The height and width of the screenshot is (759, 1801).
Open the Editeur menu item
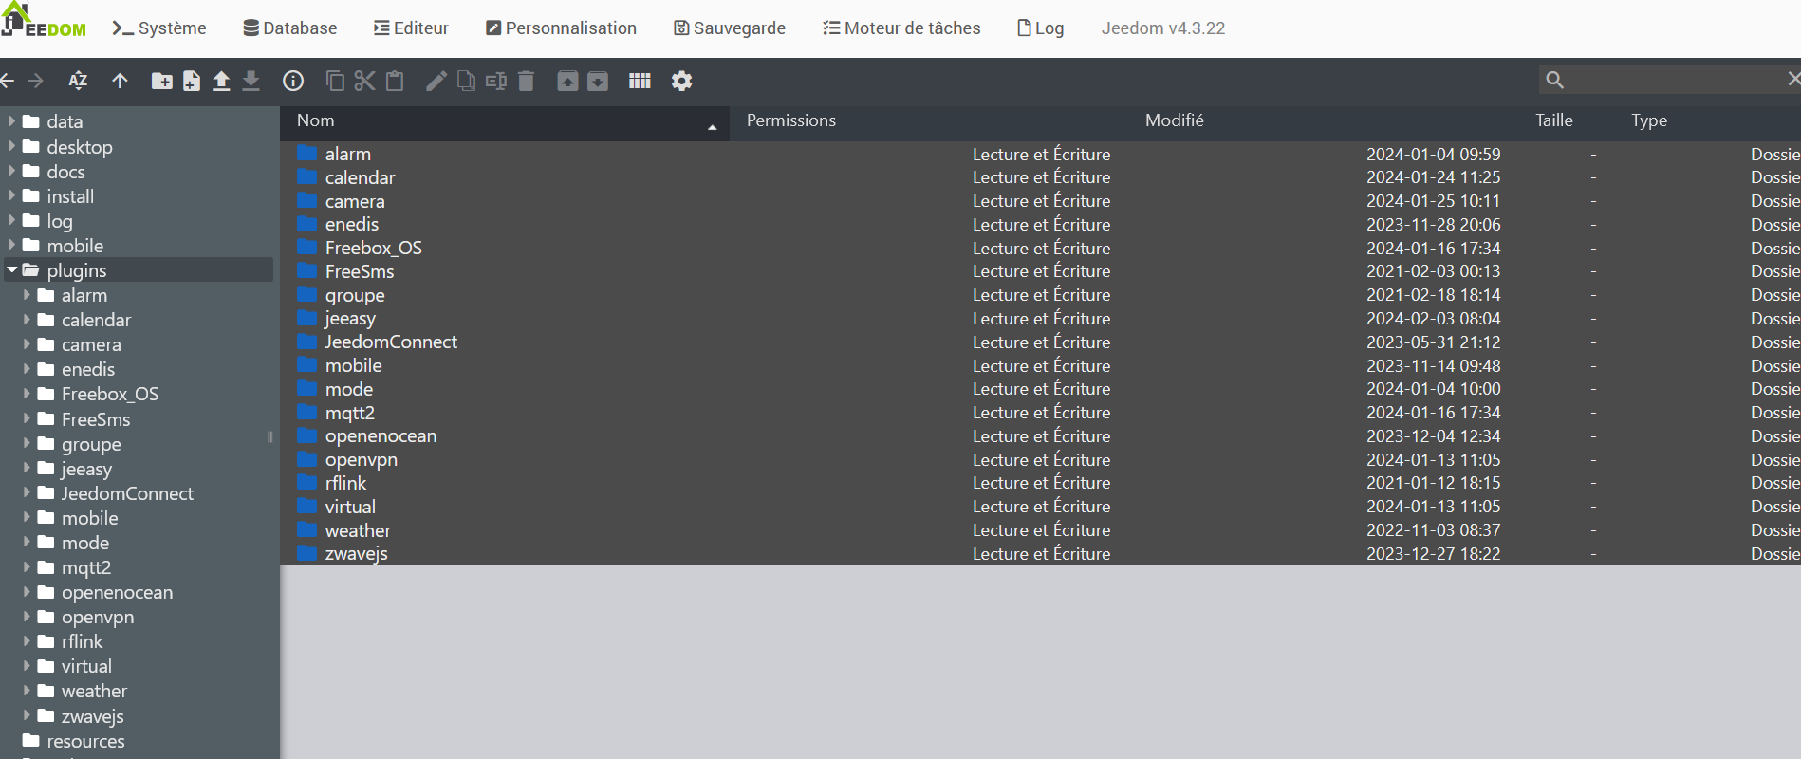coord(411,28)
